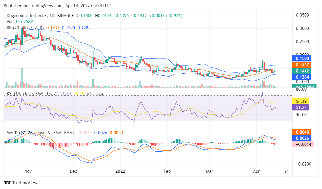The image size is (322, 189).
Task: Click the blue 0.1284 lower band price tag
Action: (303, 77)
